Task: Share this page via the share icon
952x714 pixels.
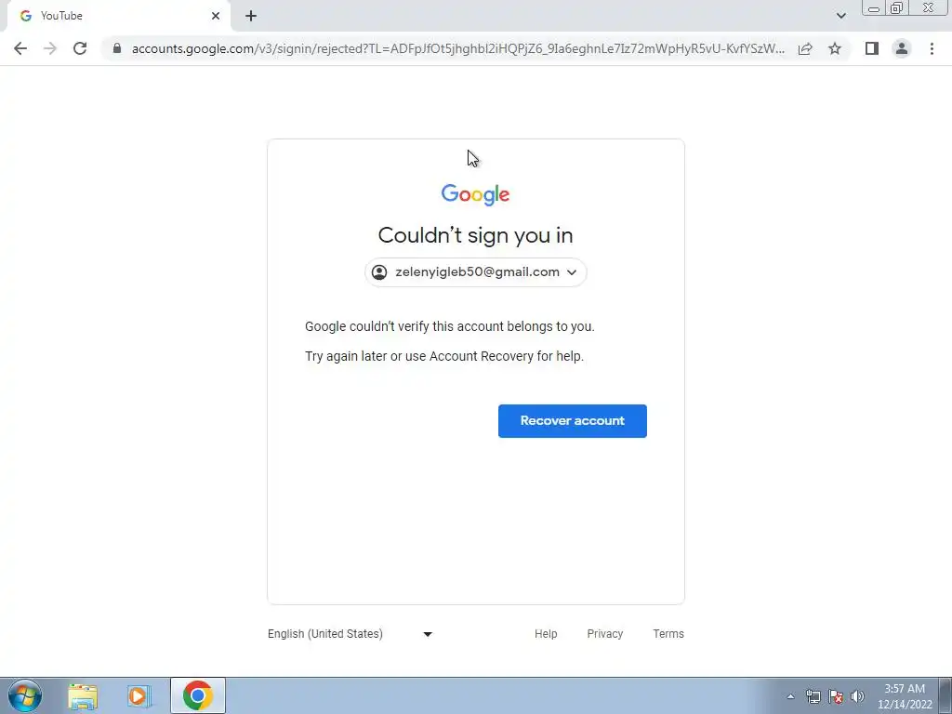Action: (805, 48)
